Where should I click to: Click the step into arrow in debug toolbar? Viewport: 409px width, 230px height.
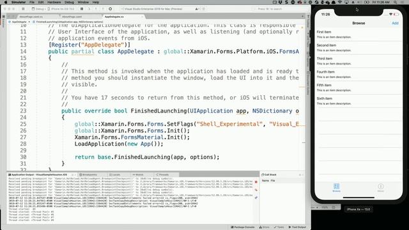point(96,9)
